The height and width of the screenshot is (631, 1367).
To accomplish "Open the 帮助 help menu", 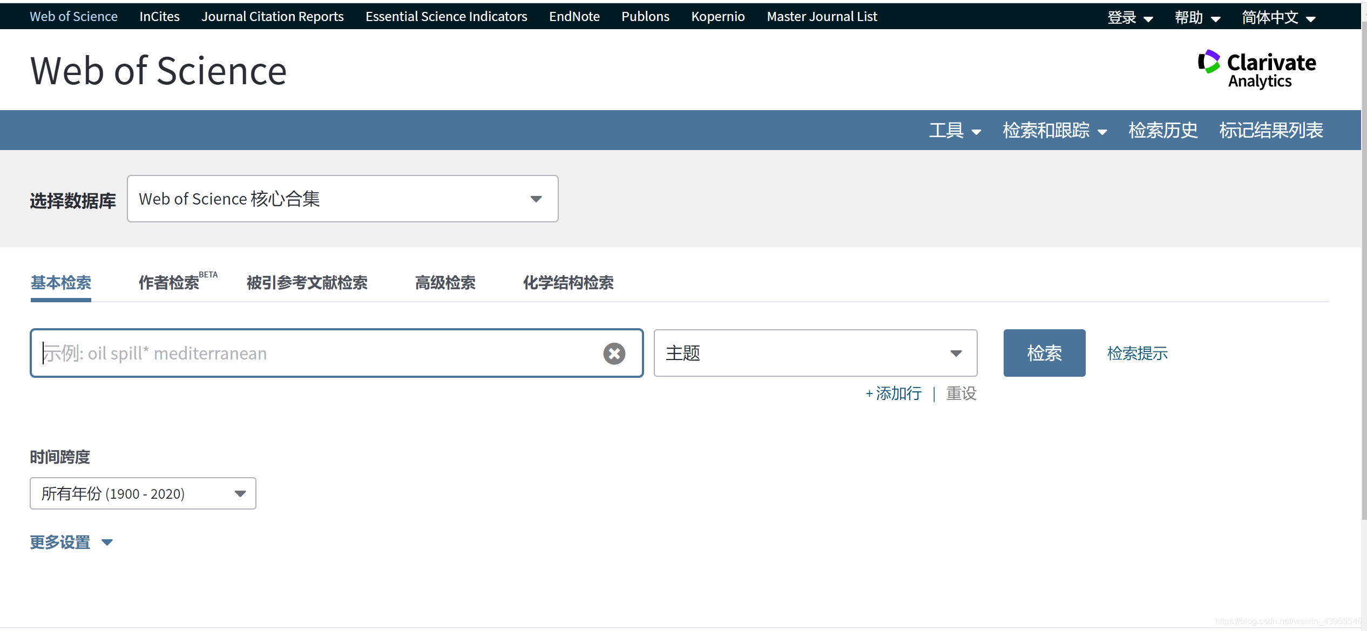I will click(1197, 17).
